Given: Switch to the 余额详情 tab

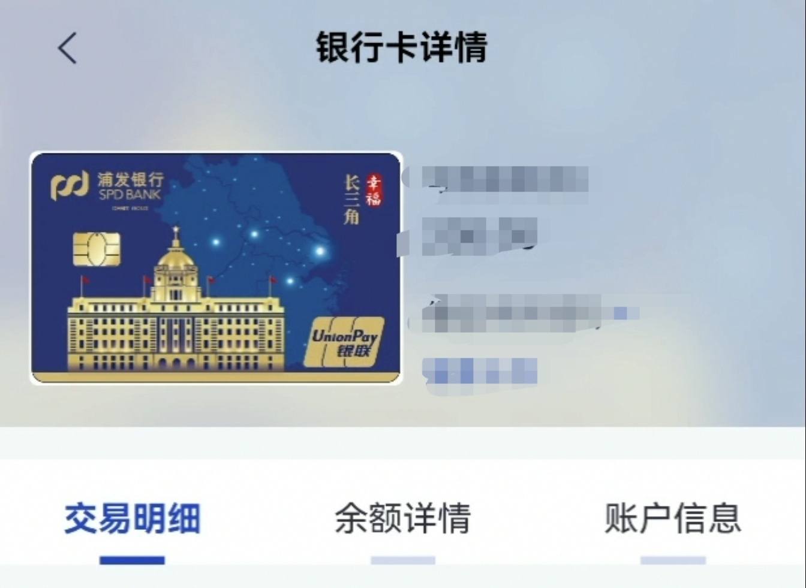Looking at the screenshot, I should [402, 518].
